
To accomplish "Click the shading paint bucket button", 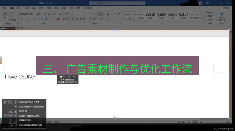I will 101,19.
